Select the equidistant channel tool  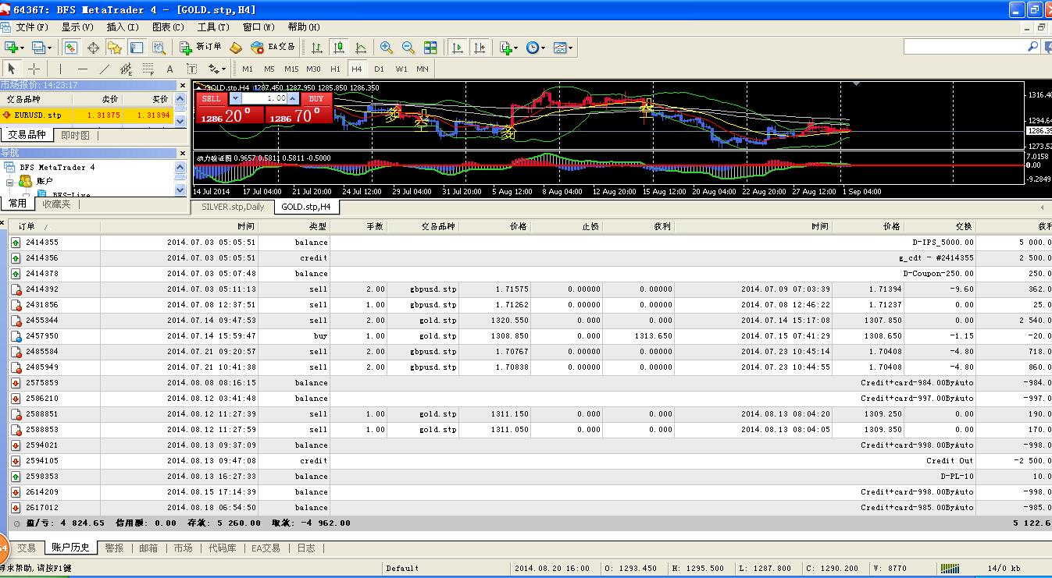(126, 69)
